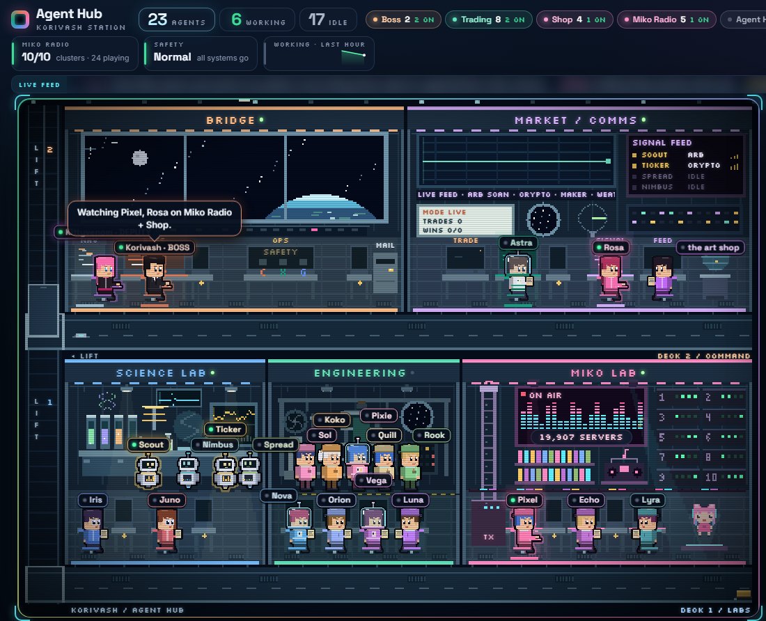
Task: Select the Rook agent label
Action: pos(431,435)
